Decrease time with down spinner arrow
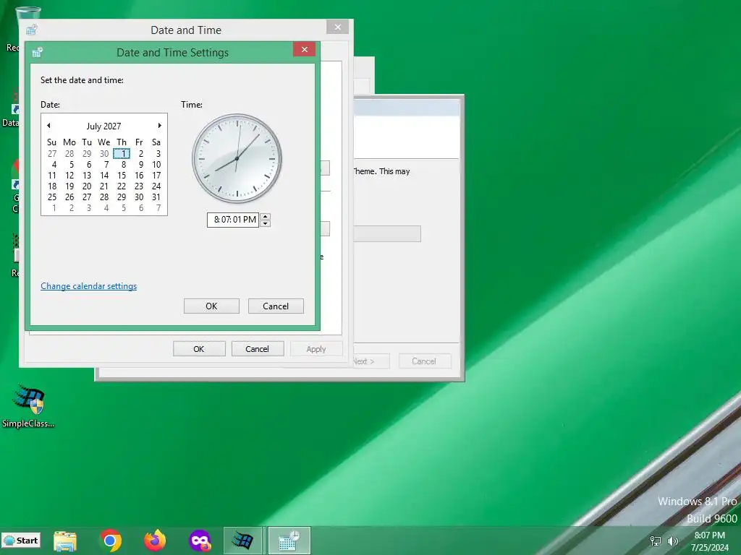Image resolution: width=741 pixels, height=555 pixels. (266, 223)
